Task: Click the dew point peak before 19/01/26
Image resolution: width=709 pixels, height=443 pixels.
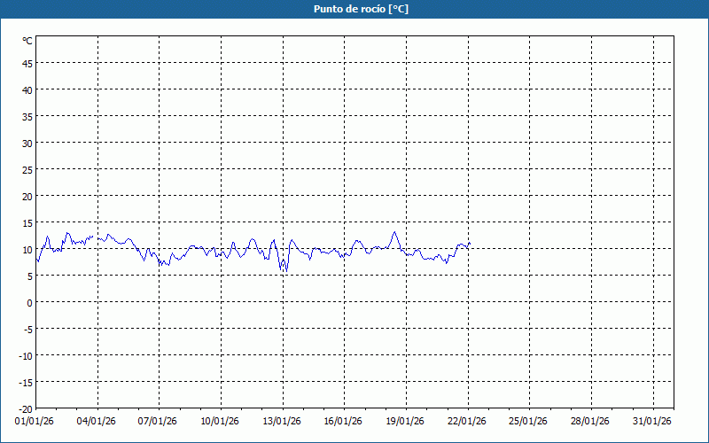Action: [x=394, y=233]
